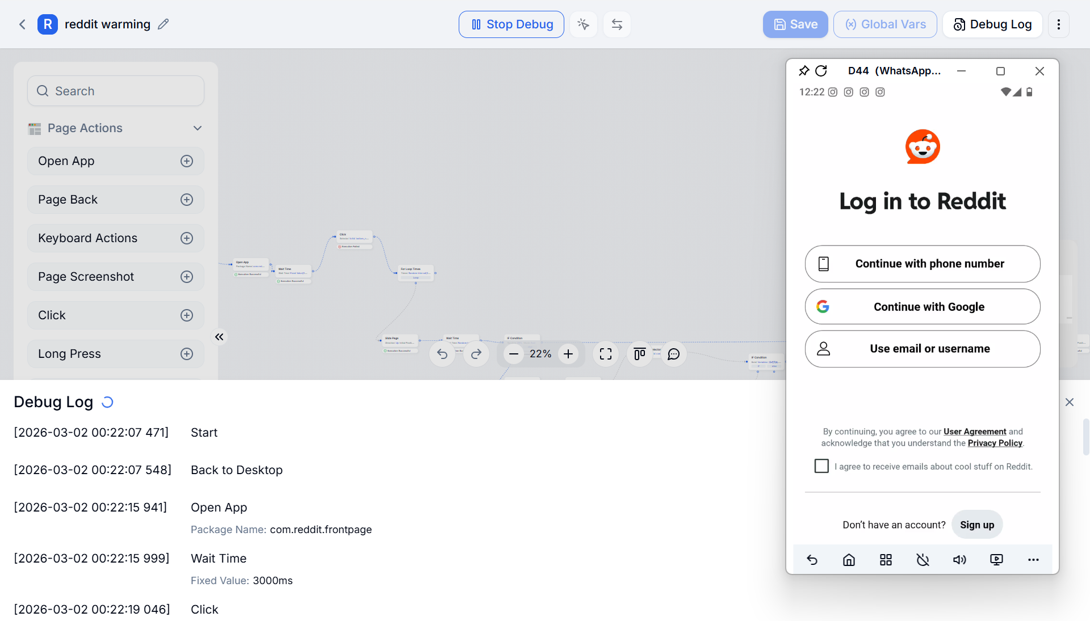Image resolution: width=1090 pixels, height=621 pixels.
Task: Choose Use email or username
Action: click(923, 349)
